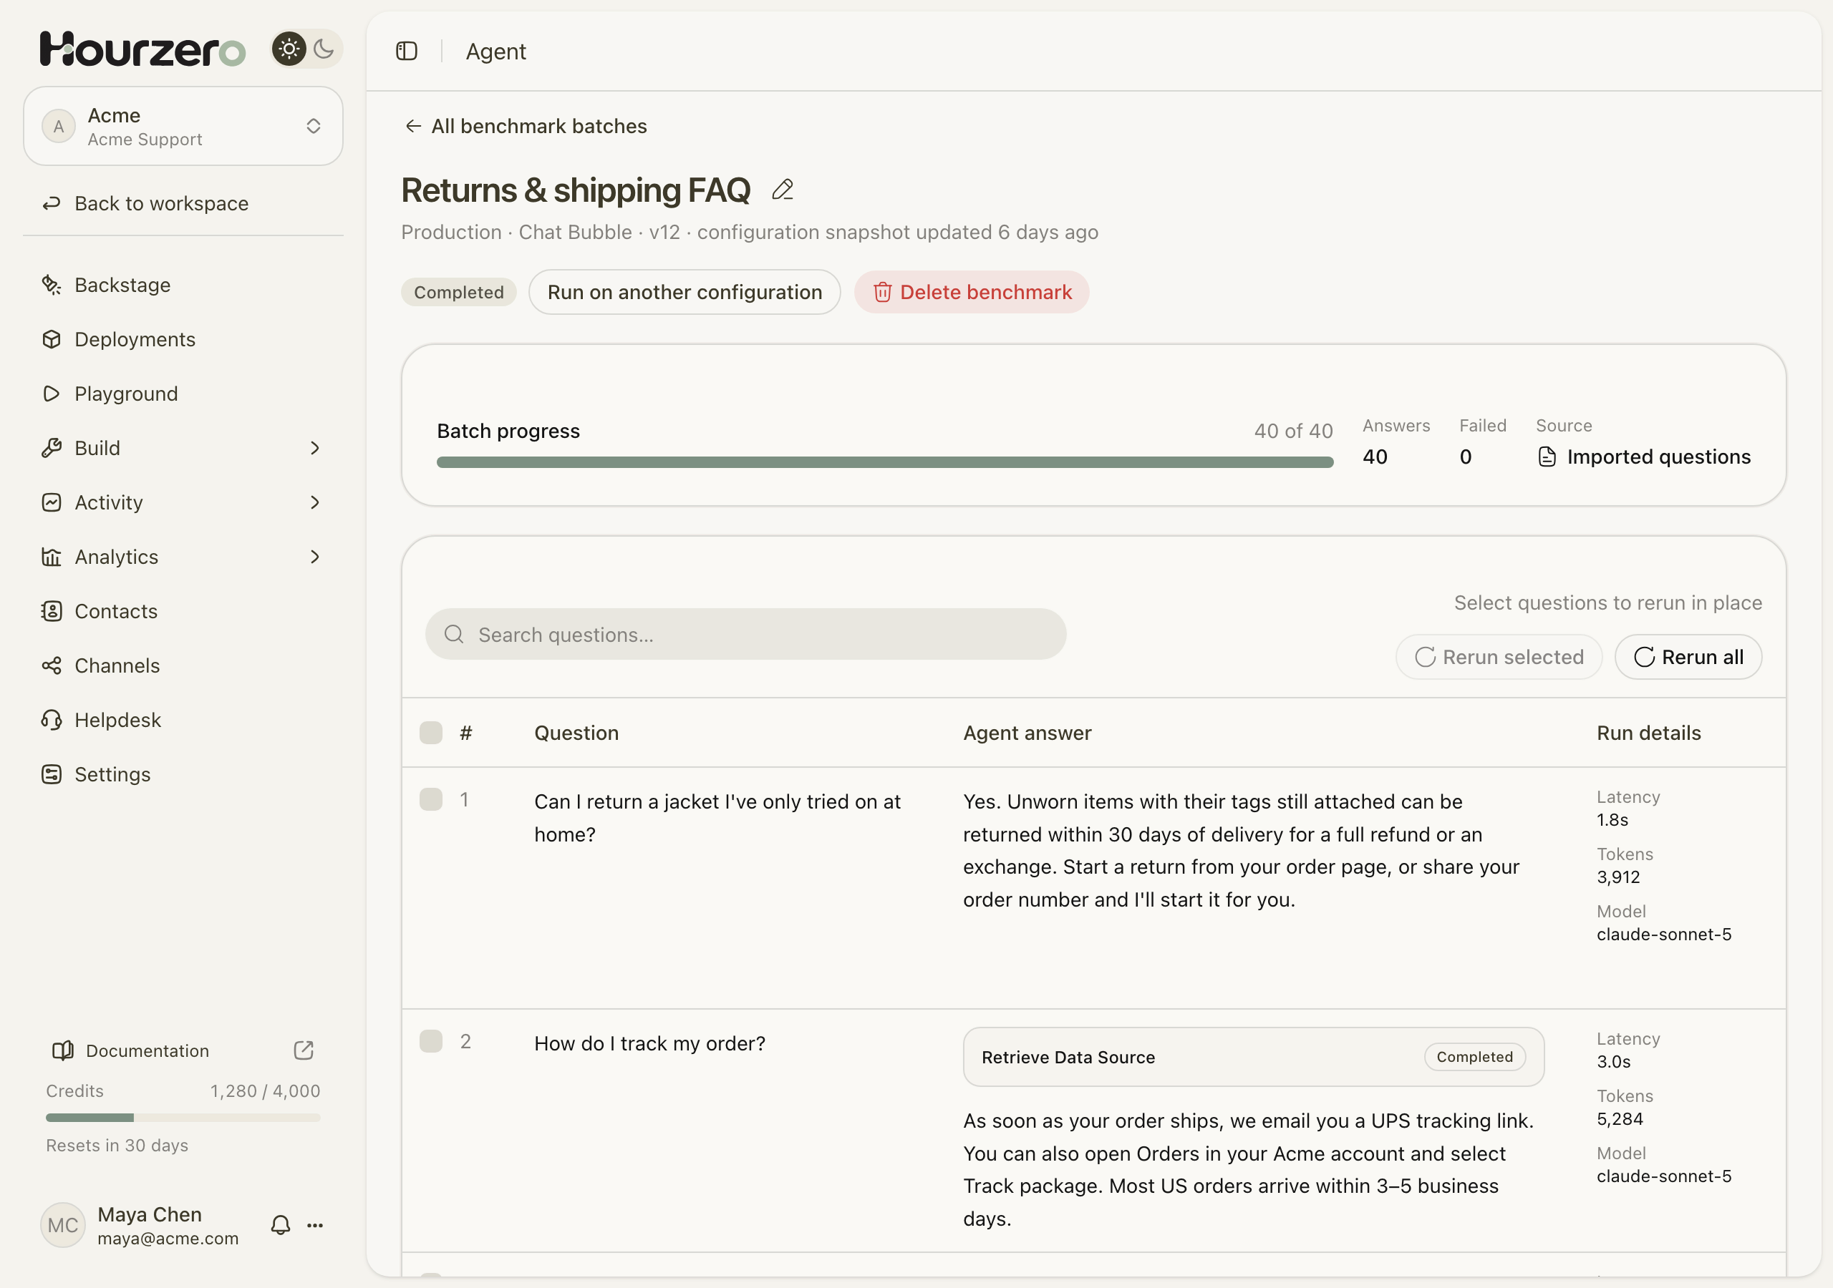Image resolution: width=1833 pixels, height=1288 pixels.
Task: Click the Maya Chen MC avatar
Action: coord(62,1225)
